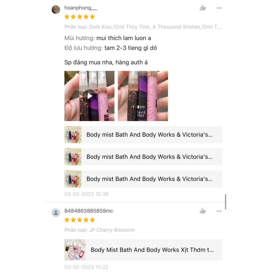Open third Body mist Bath And Body Works product
273x273 pixels.
point(143,179)
